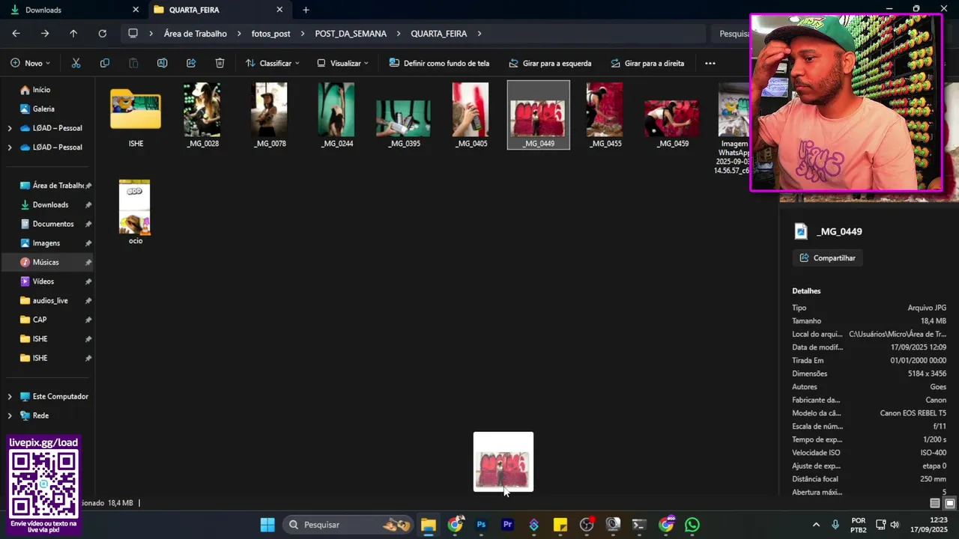The height and width of the screenshot is (539, 959).
Task: Switch to large thumbnails view icon
Action: click(x=949, y=503)
